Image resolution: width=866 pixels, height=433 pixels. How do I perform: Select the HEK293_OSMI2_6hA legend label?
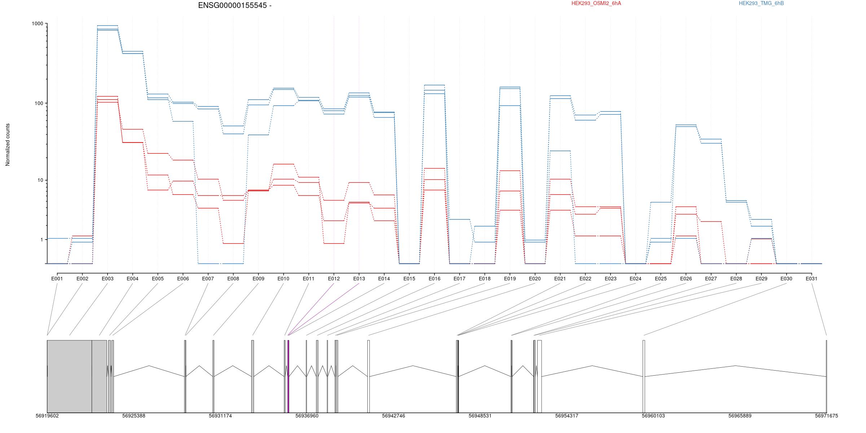pos(596,3)
